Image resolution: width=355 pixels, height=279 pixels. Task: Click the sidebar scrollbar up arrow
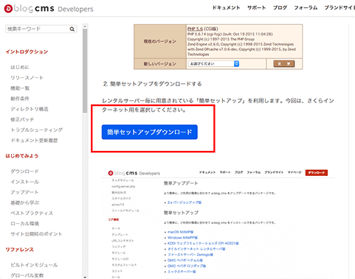[x=85, y=27]
